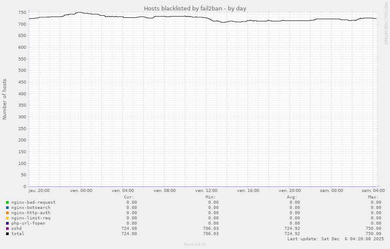Click the yellow nginx-limit-req legend swatch

click(7, 218)
